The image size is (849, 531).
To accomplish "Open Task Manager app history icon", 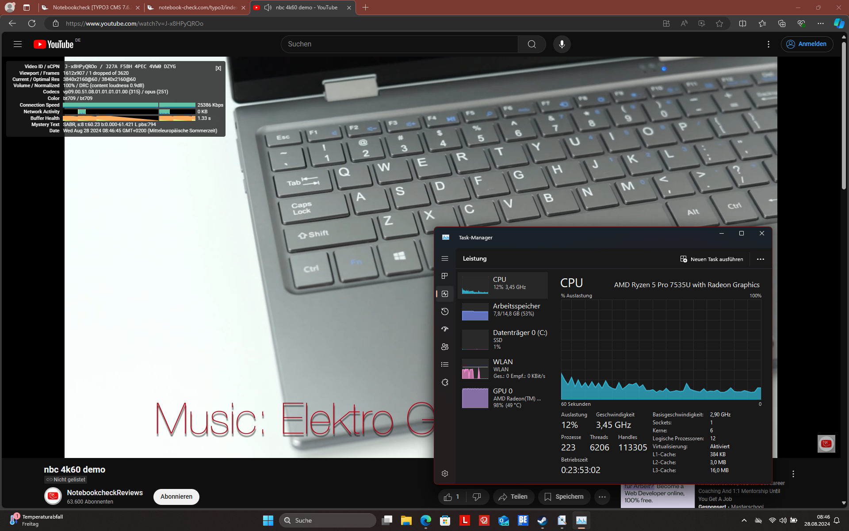I will pos(445,312).
